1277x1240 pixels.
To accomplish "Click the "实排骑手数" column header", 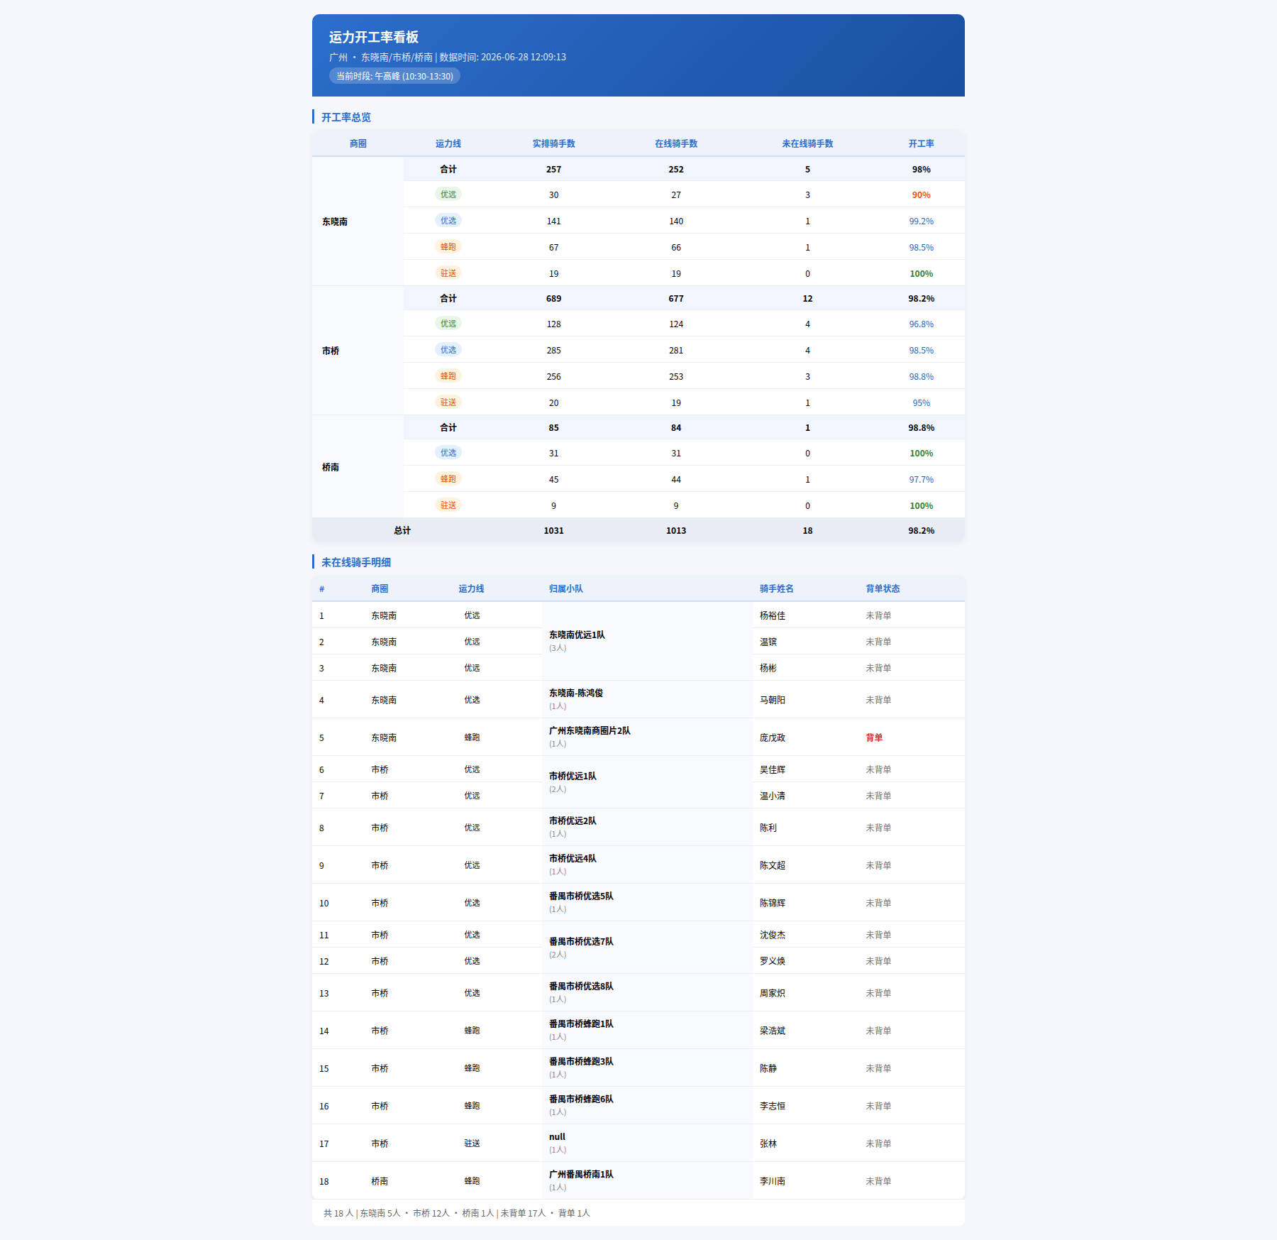I will tap(554, 143).
